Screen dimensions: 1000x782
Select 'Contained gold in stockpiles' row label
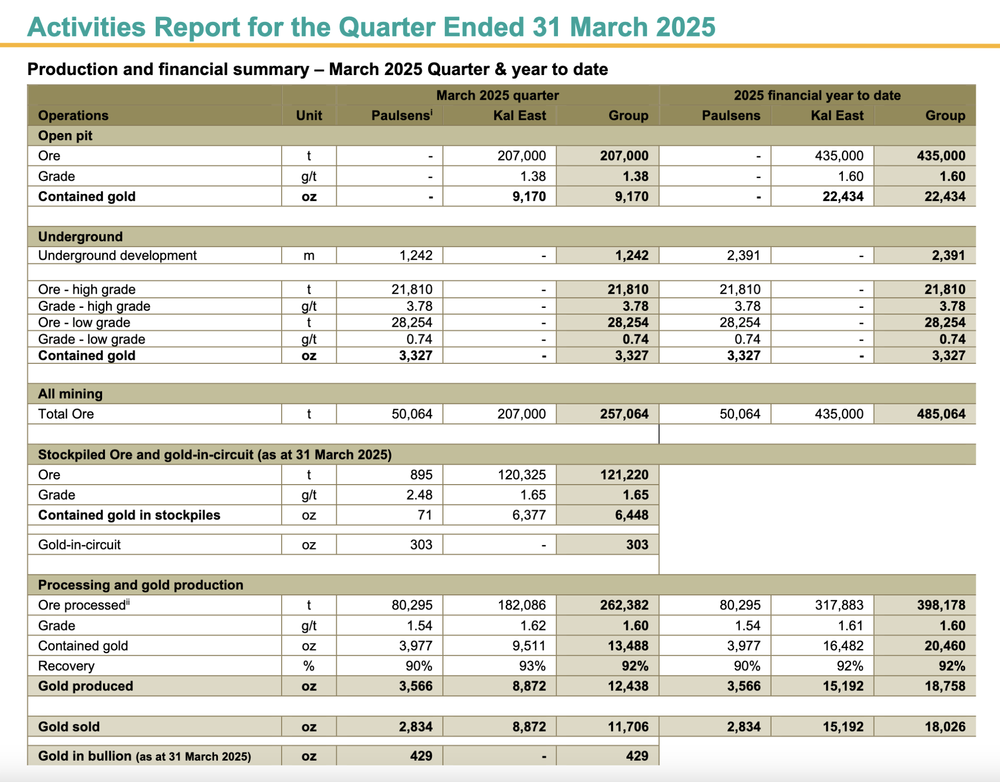click(x=129, y=515)
